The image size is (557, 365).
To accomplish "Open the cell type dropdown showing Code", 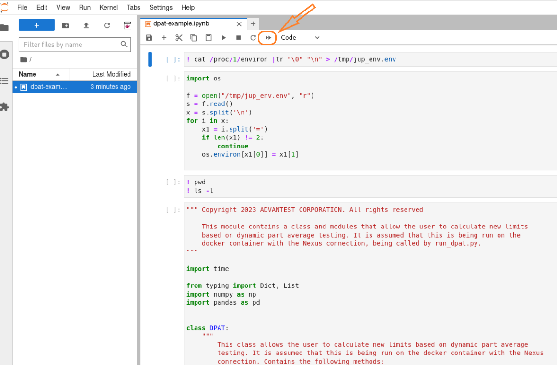I will 300,38.
